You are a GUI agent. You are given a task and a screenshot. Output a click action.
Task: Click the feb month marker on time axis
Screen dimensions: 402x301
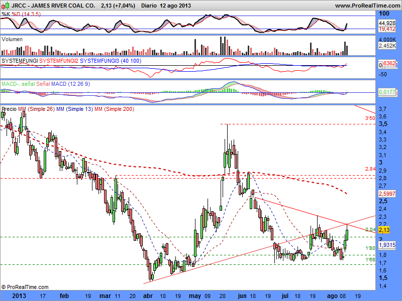click(64, 296)
